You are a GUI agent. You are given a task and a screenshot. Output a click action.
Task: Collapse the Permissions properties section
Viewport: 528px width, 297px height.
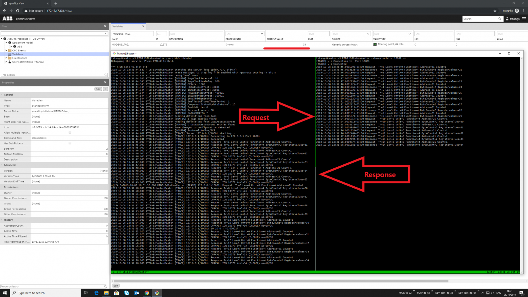pyautogui.click(x=2, y=187)
